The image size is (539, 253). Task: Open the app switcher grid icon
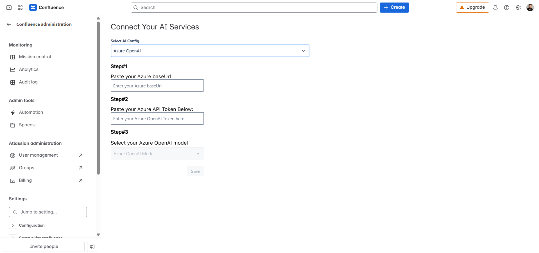pyautogui.click(x=20, y=8)
